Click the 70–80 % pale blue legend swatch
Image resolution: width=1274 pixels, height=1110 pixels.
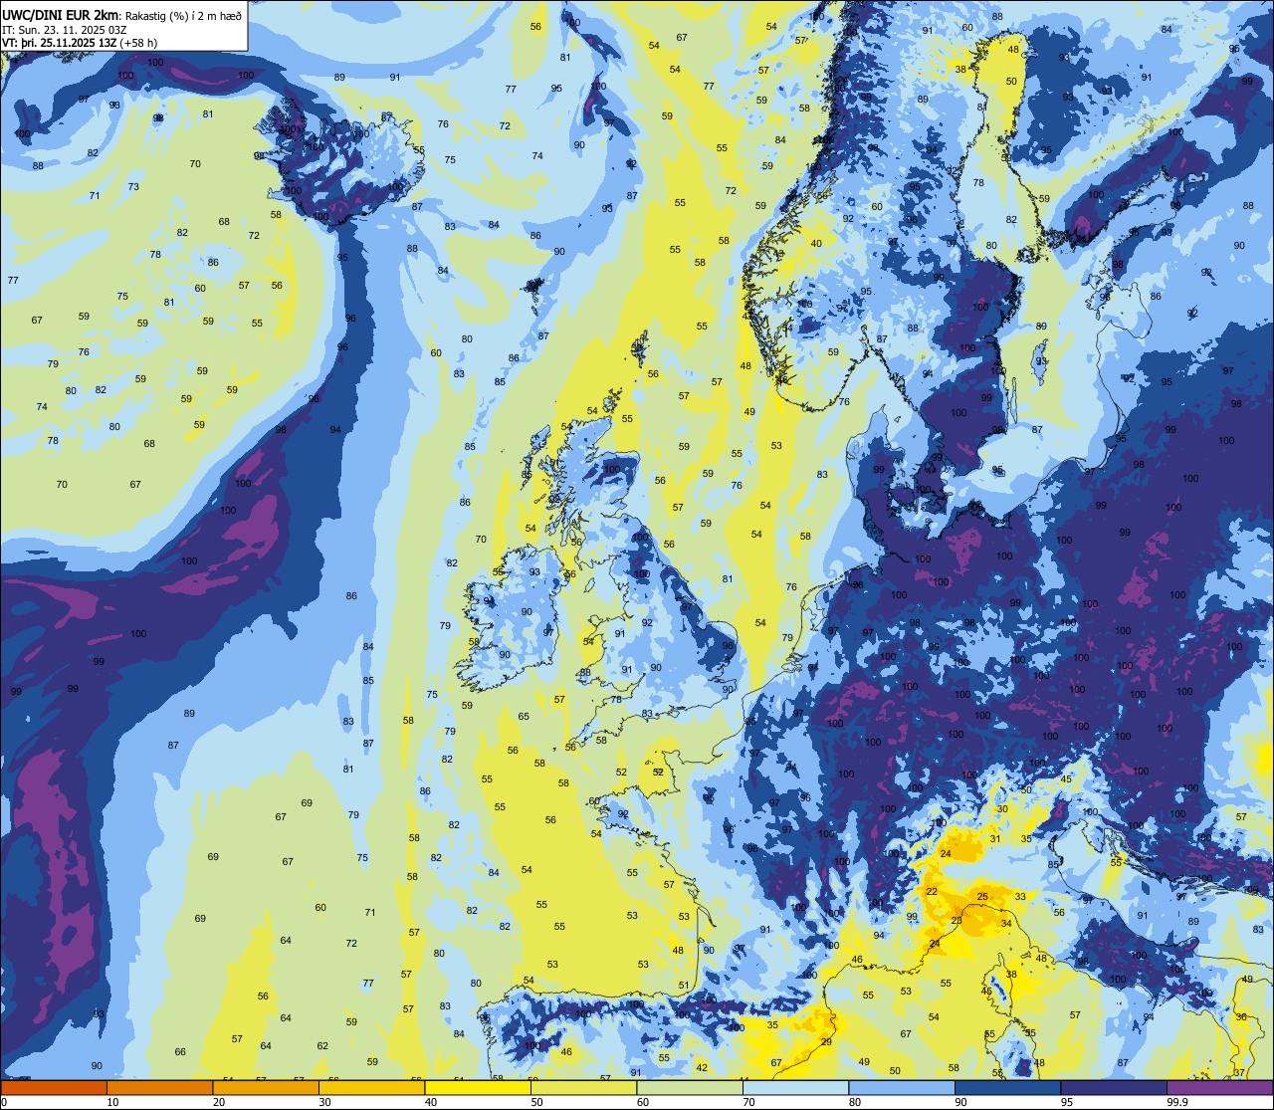click(x=795, y=1087)
